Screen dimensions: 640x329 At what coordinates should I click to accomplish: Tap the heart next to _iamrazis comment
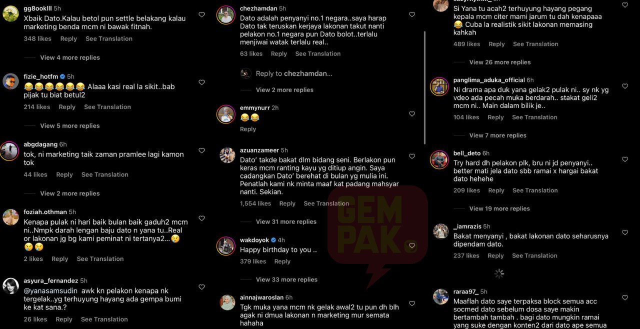(x=625, y=232)
